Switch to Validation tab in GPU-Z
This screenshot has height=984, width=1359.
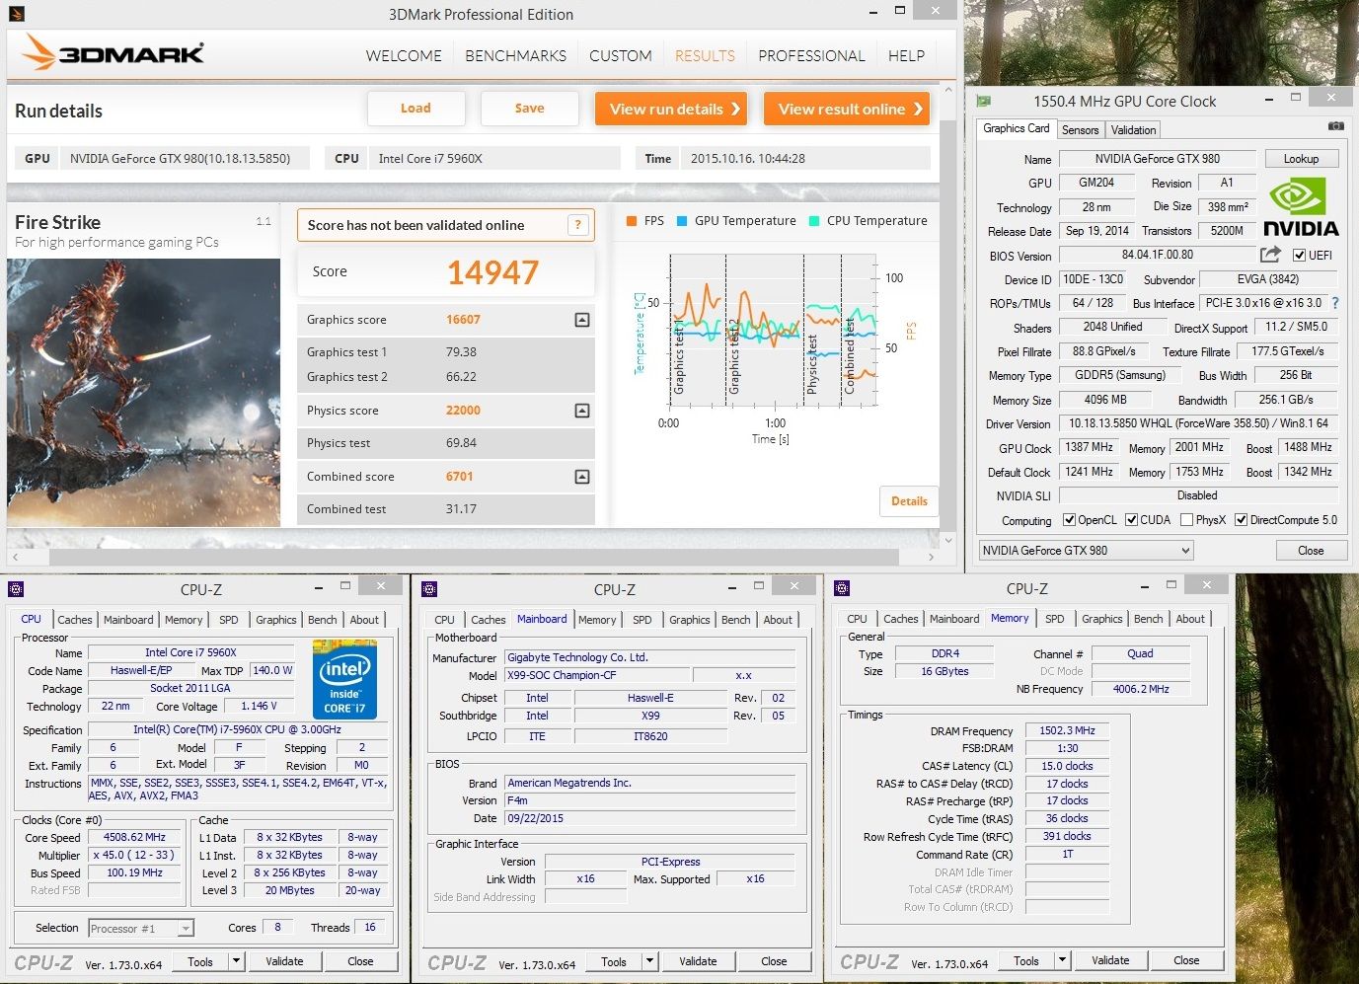click(x=1133, y=130)
